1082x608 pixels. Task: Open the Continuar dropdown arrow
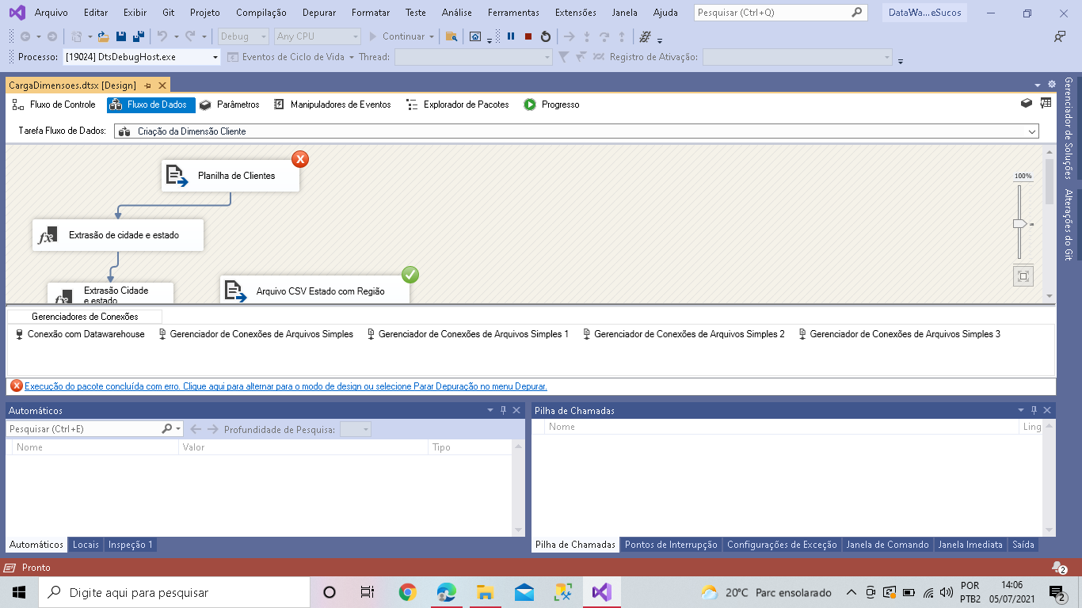click(432, 36)
